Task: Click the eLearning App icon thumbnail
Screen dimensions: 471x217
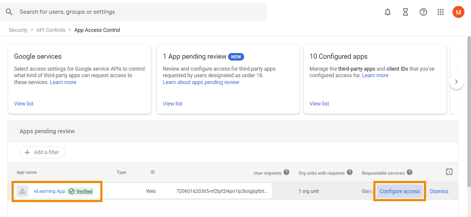Action: [22, 191]
